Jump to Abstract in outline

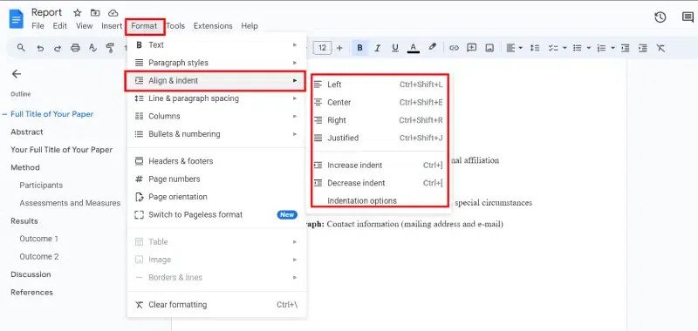click(27, 132)
